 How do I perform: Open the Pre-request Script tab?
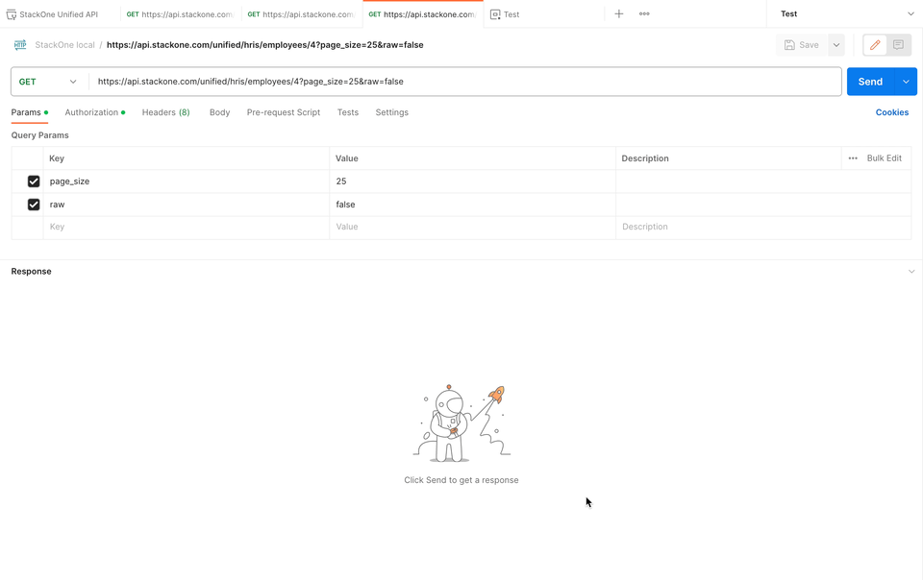[283, 112]
